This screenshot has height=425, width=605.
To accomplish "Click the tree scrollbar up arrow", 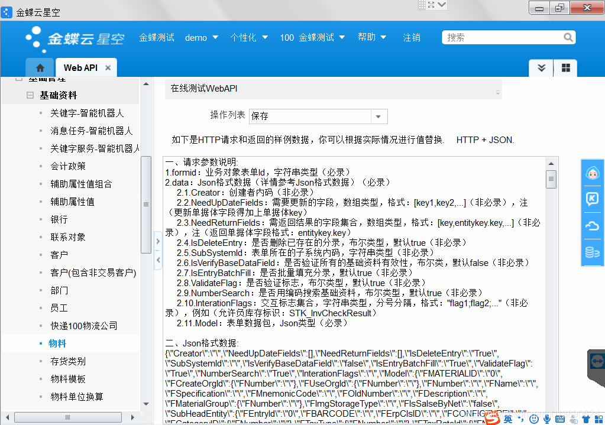I will (x=146, y=84).
